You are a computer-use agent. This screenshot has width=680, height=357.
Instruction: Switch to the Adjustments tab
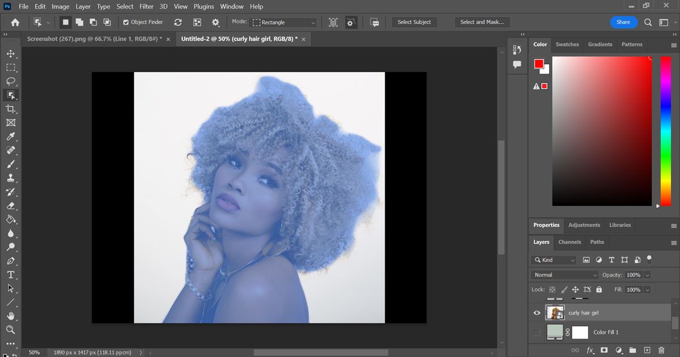[584, 225]
